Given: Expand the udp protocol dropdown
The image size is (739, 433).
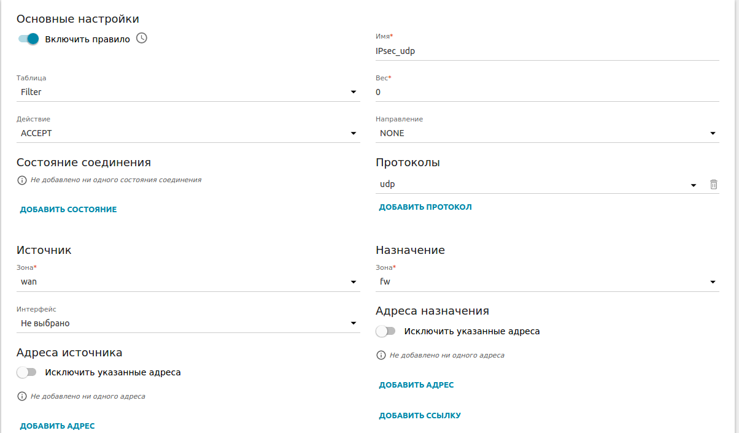Looking at the screenshot, I should coord(537,185).
